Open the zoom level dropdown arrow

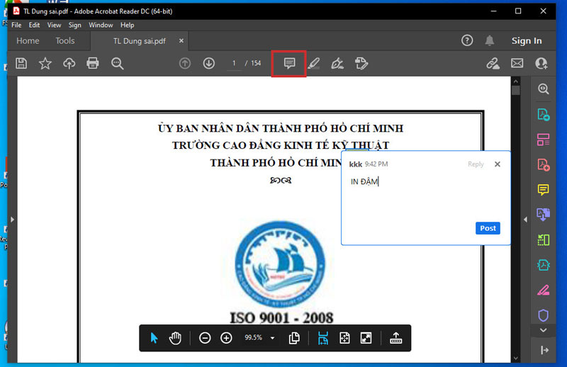pyautogui.click(x=272, y=338)
